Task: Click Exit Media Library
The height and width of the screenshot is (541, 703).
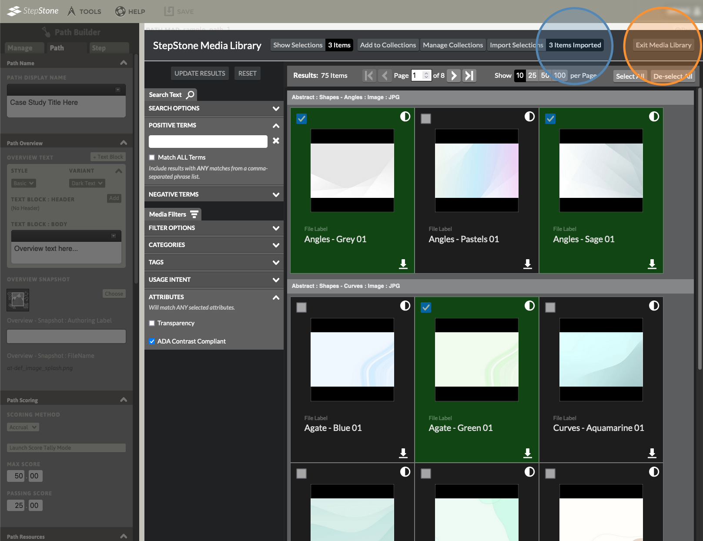Action: pos(663,45)
